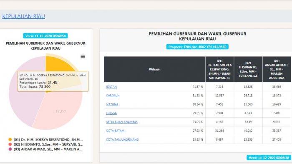Open the NATUNA region link
This screenshot has width=292, height=164.
coord(112,104)
